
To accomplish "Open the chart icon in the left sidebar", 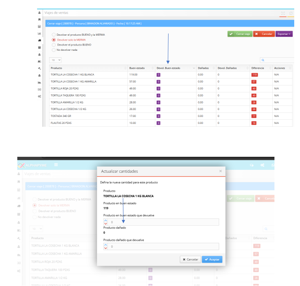I will point(39,33).
